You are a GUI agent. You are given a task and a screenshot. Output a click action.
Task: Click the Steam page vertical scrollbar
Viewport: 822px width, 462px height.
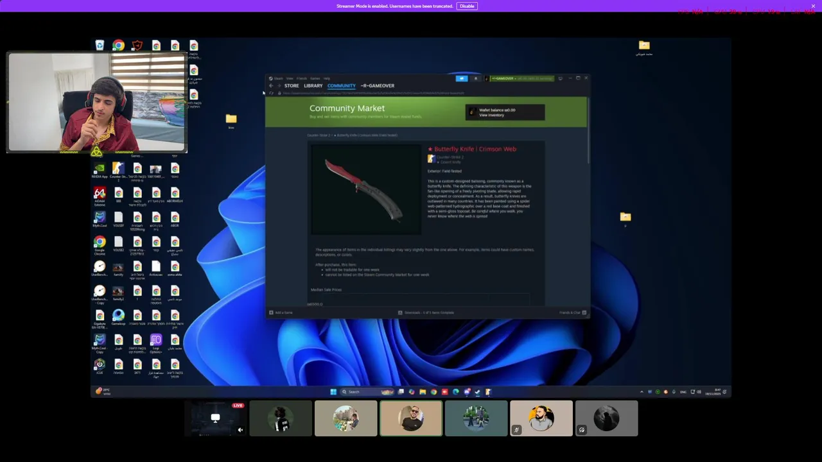click(x=587, y=132)
